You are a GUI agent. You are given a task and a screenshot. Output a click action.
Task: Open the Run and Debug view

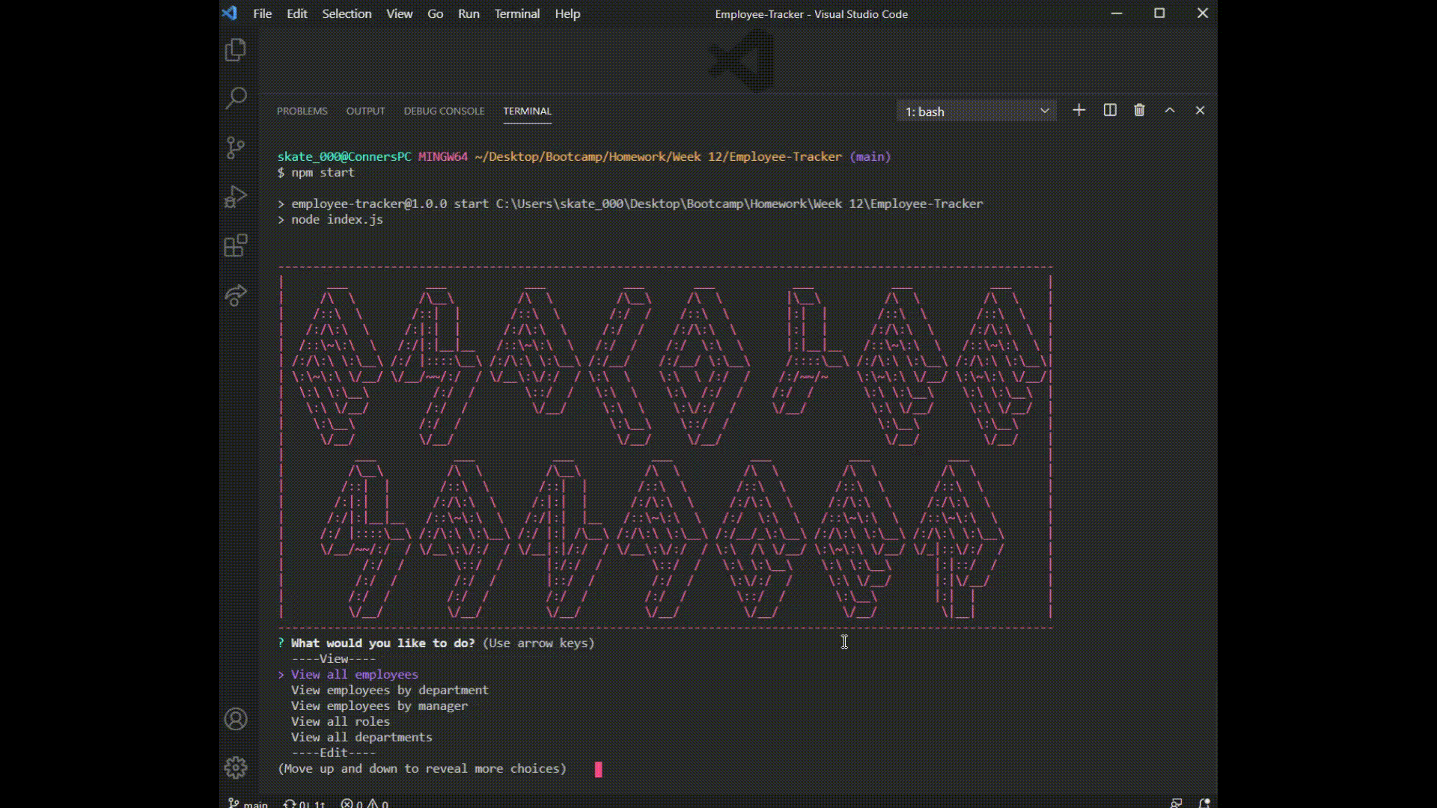236,197
